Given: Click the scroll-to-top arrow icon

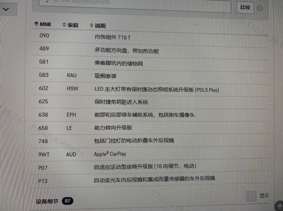Looking at the screenshot, I should click(x=280, y=206).
